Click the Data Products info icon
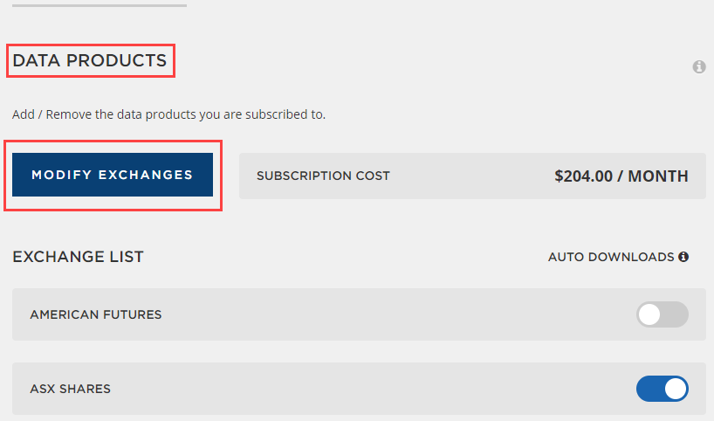Image resolution: width=714 pixels, height=421 pixels. coord(699,67)
